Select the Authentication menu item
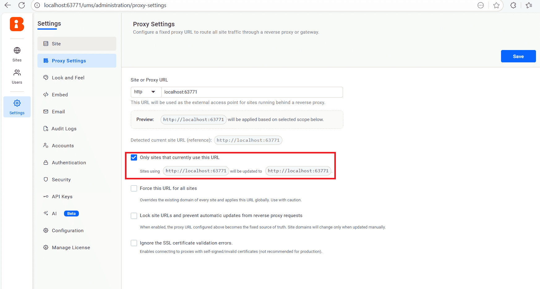The image size is (540, 289). coord(69,163)
